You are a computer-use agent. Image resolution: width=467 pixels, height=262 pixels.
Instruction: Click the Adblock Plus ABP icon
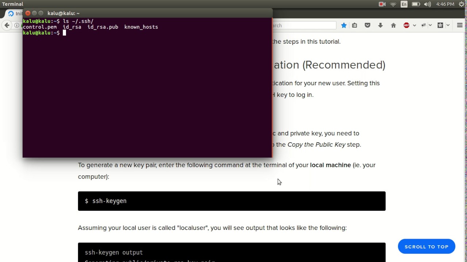[406, 25]
